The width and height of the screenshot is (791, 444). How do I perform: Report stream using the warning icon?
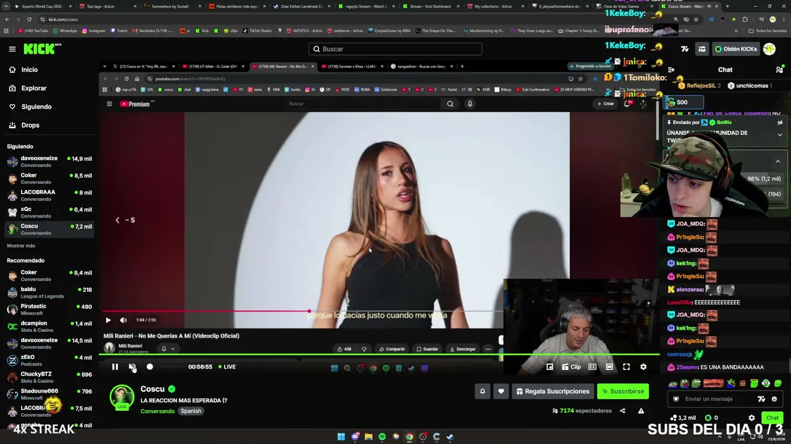641,411
